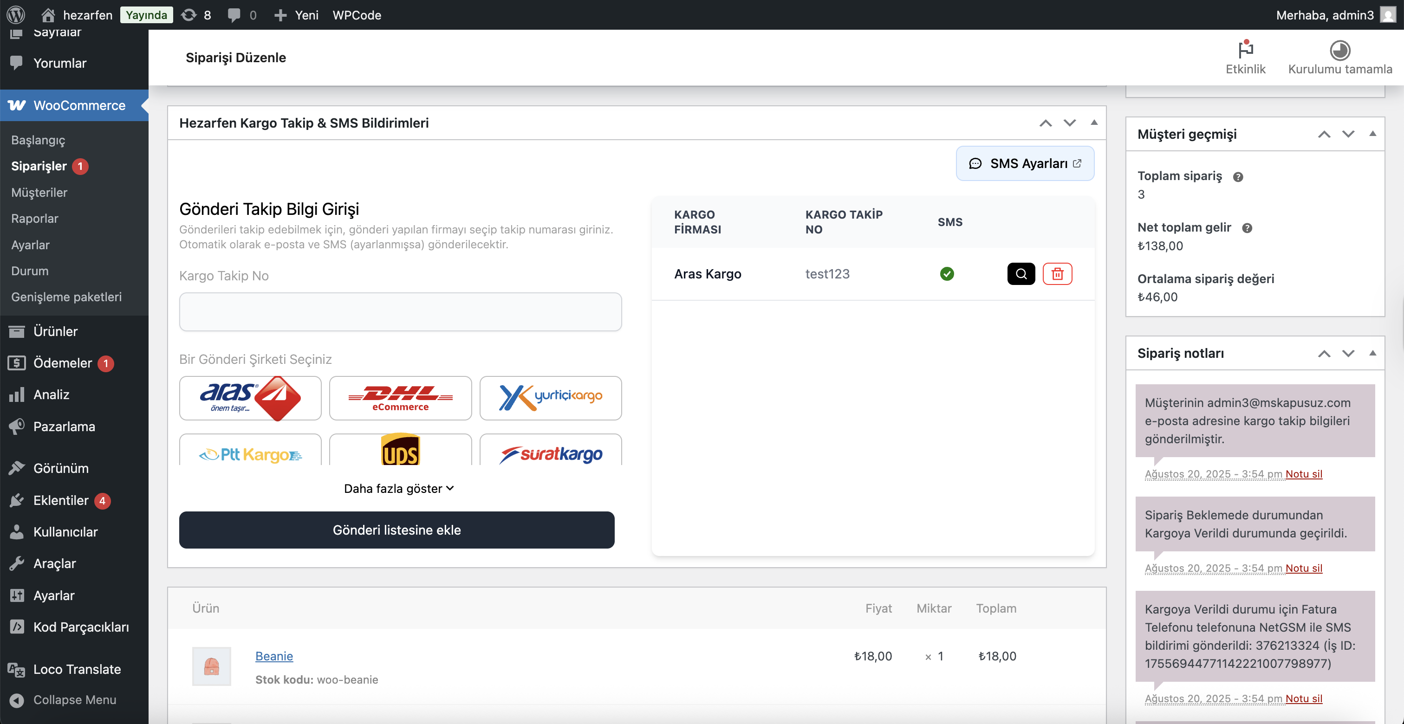Expand Daha fazla göster carrier list

(x=399, y=488)
